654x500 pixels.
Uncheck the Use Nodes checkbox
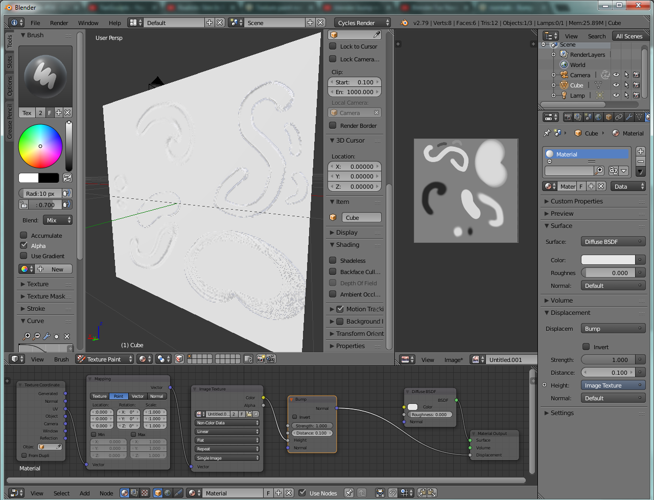tap(302, 493)
